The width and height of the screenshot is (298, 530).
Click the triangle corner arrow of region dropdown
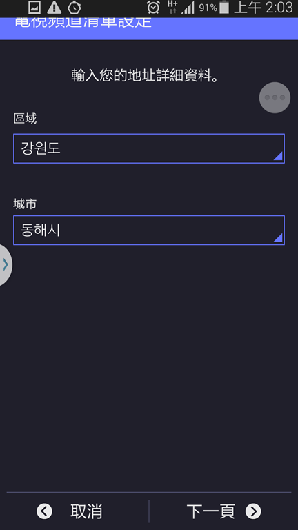point(278,157)
